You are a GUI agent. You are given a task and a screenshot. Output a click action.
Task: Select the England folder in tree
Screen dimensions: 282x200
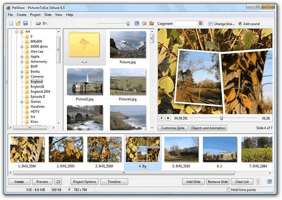point(37,82)
